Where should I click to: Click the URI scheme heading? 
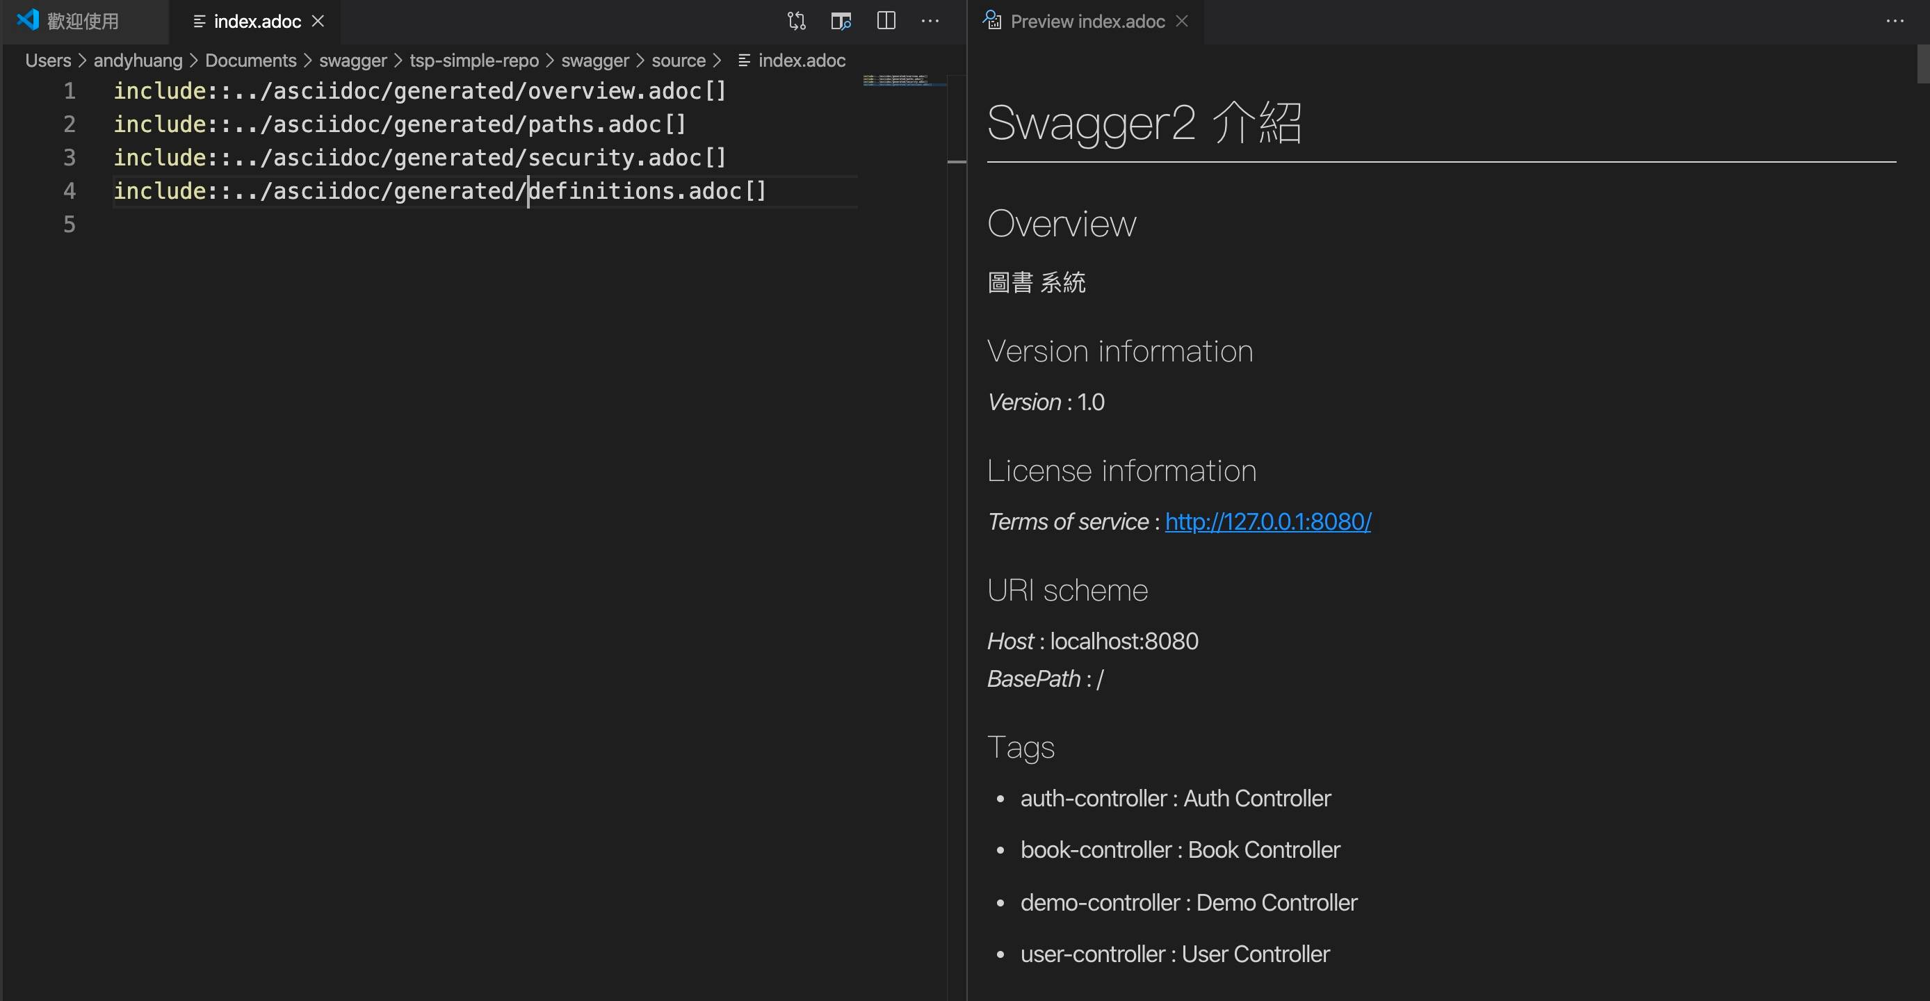pyautogui.click(x=1067, y=590)
